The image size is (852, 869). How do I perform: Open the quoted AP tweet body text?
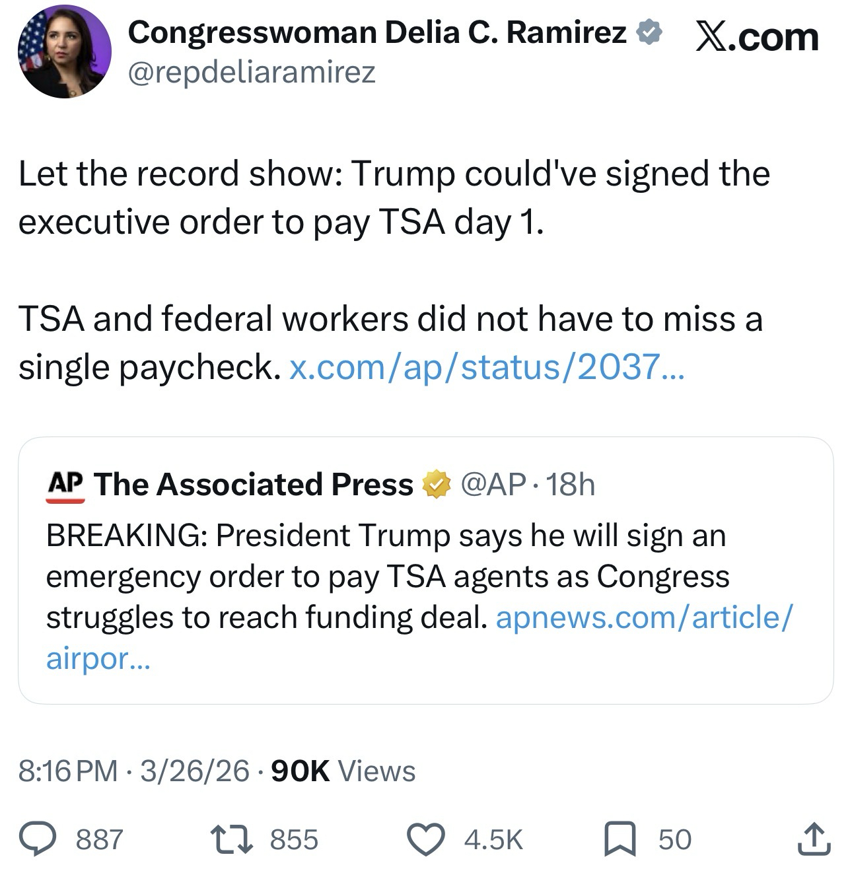pyautogui.click(x=387, y=576)
